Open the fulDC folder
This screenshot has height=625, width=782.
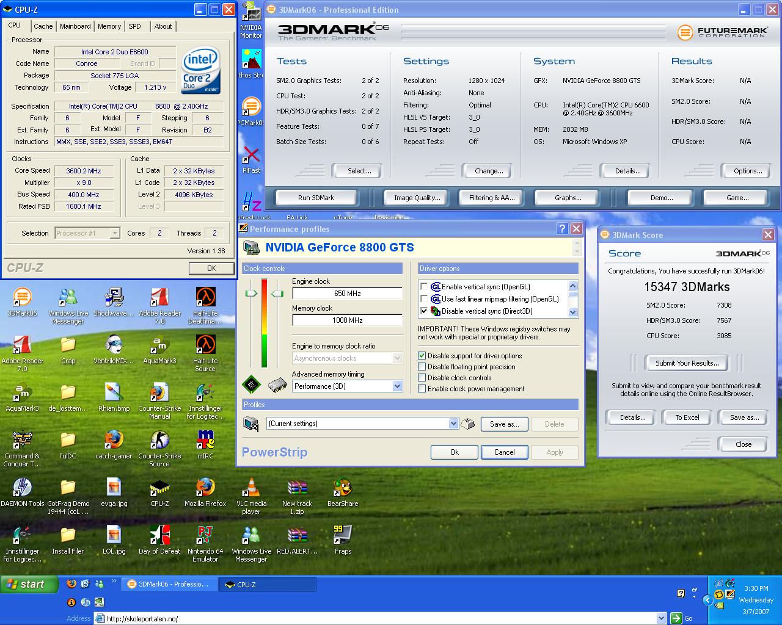[x=68, y=441]
